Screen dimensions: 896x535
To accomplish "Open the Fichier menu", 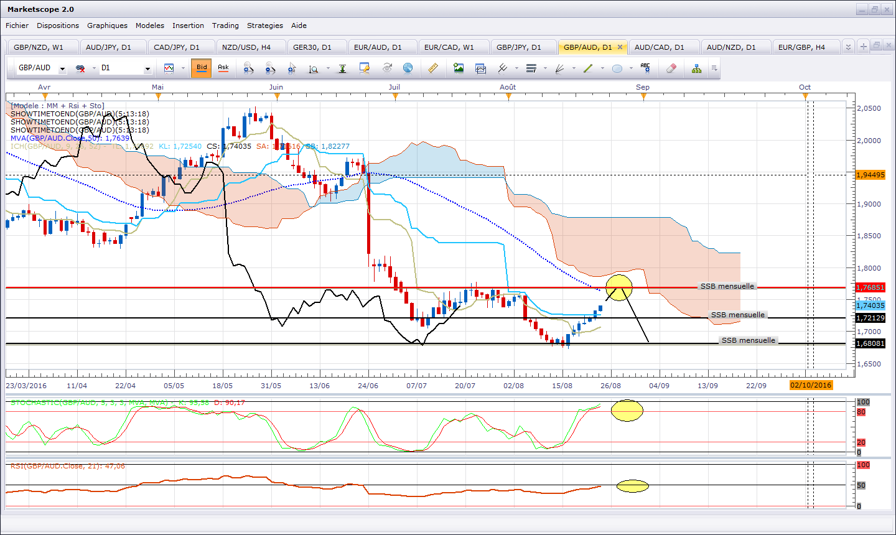I will tap(17, 26).
